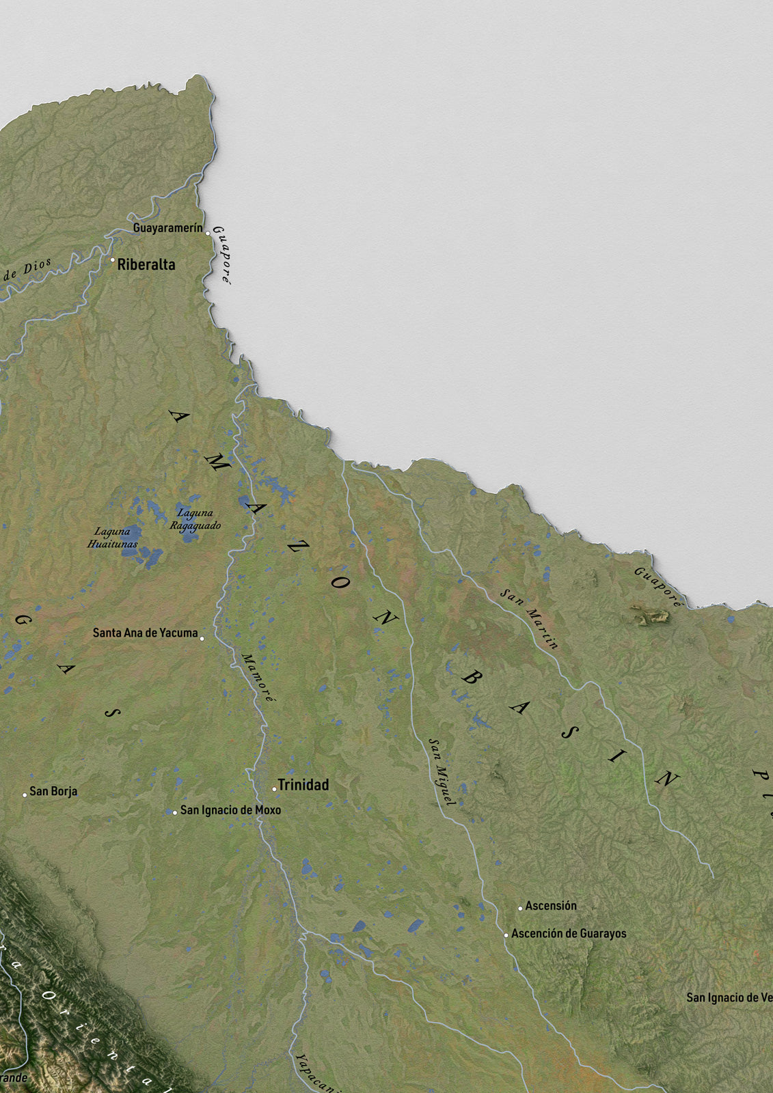Click the white dot marking Riberalta
This screenshot has width=773, height=1093.
113,260
